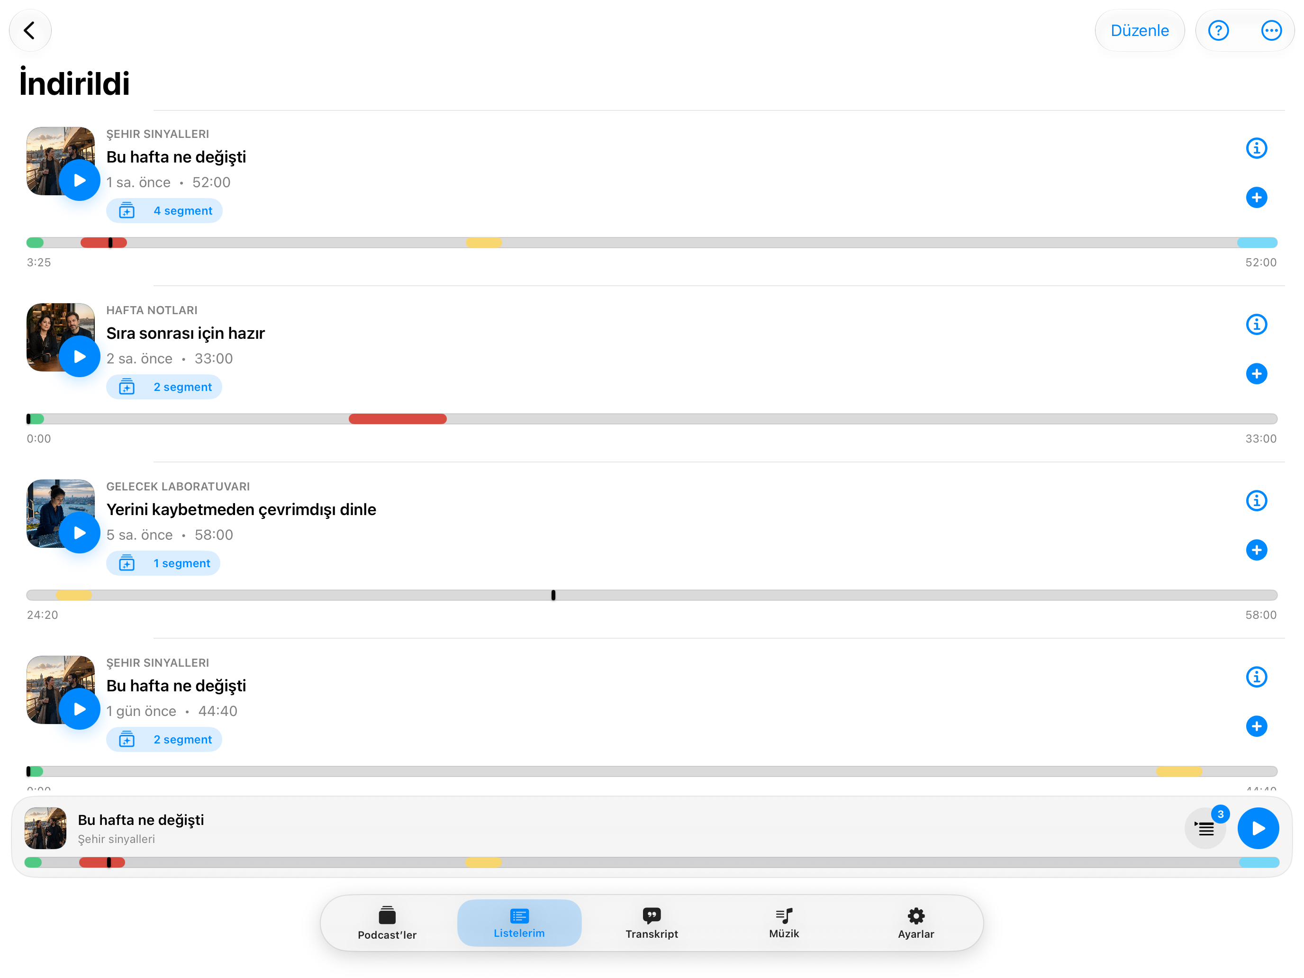The image size is (1304, 978).
Task: Click yellow segment on 44:40 episode progress bar
Action: coord(1179,772)
